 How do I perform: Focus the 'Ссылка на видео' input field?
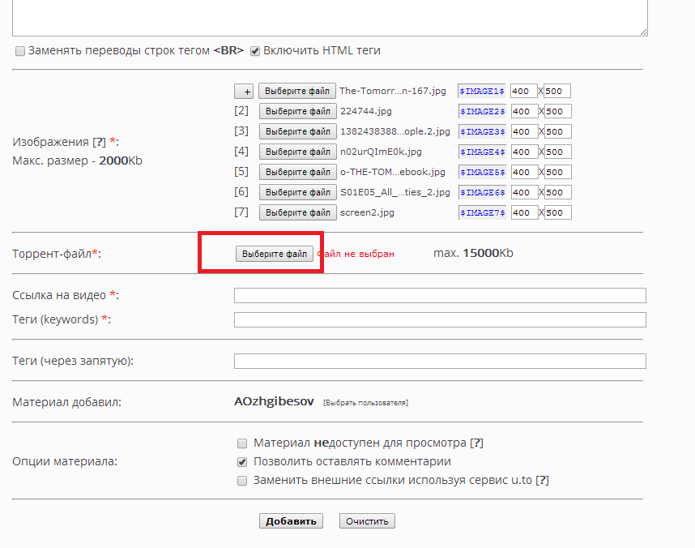pos(440,296)
